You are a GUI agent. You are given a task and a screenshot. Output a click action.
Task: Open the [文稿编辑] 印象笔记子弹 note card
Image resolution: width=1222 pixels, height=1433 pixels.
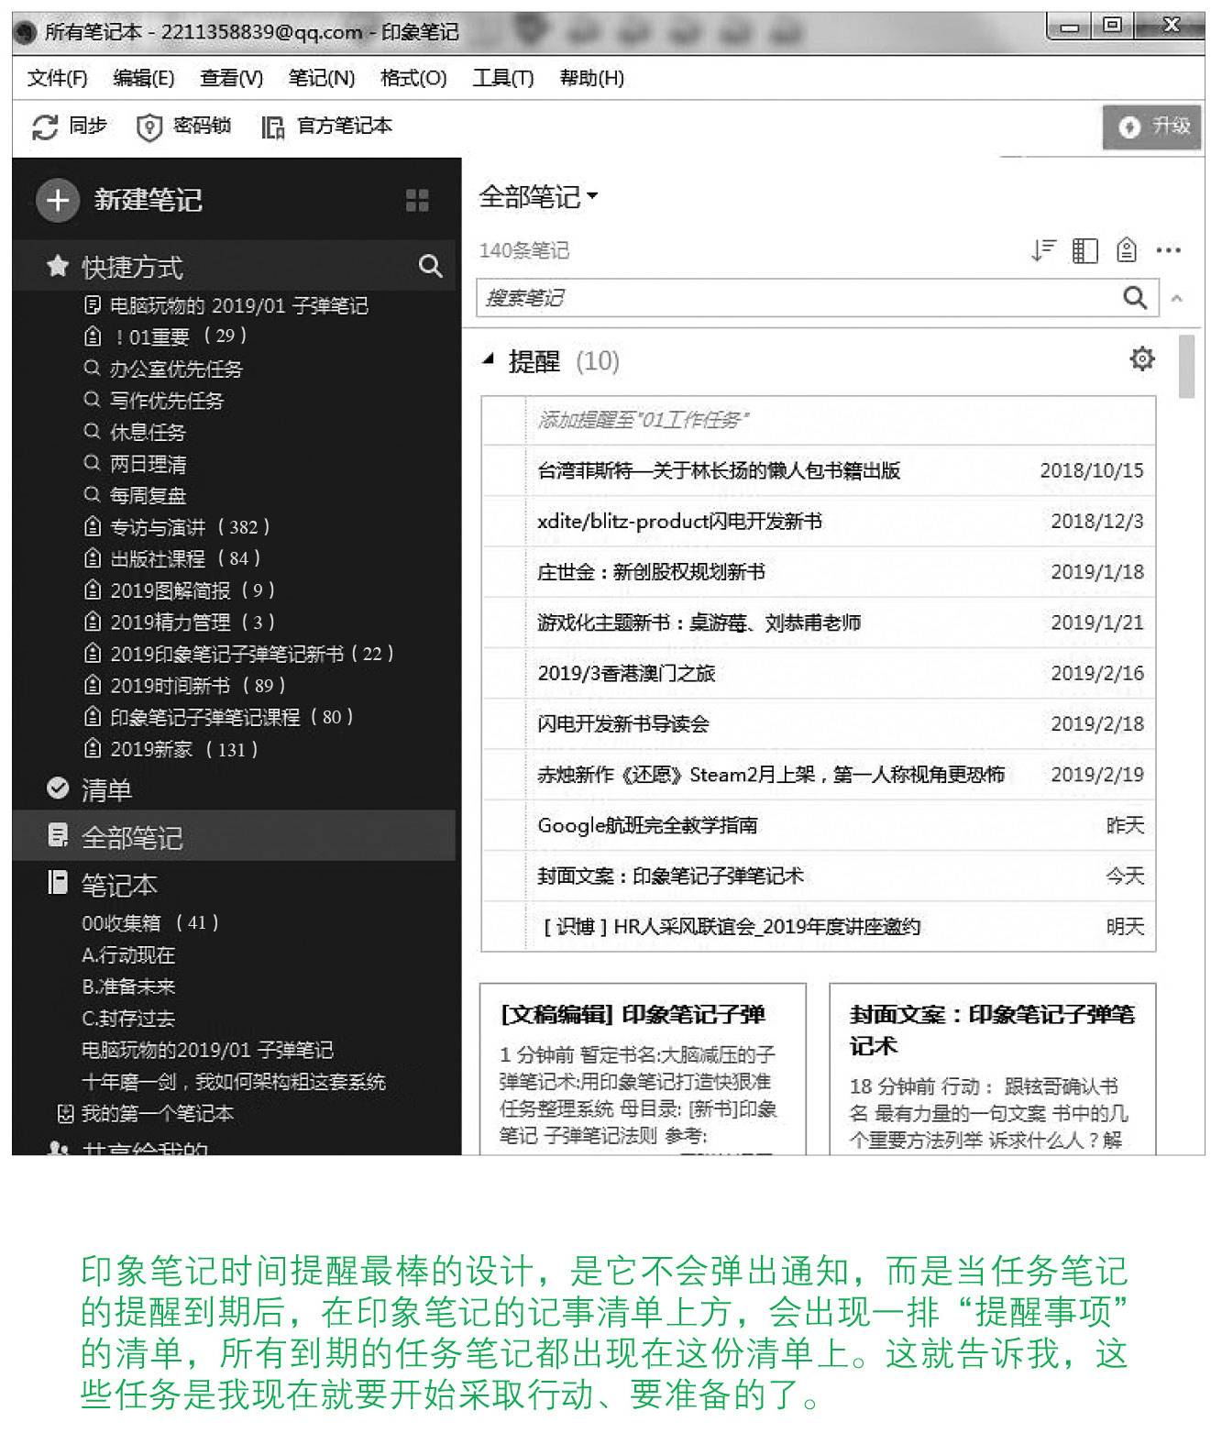pyautogui.click(x=643, y=1068)
